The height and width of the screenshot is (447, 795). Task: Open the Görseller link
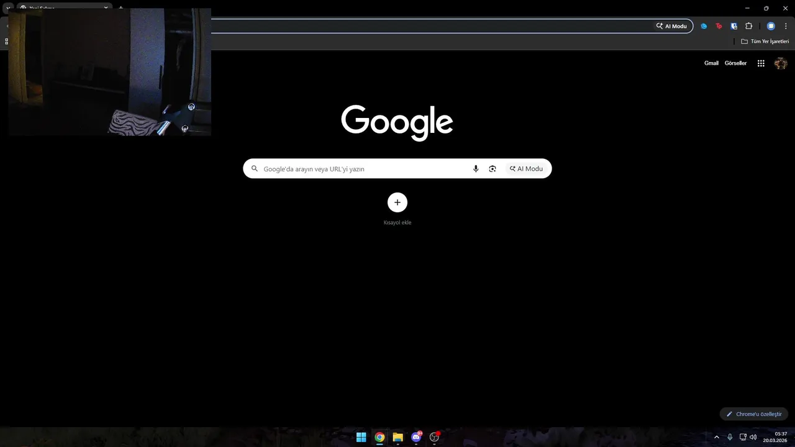click(x=735, y=63)
